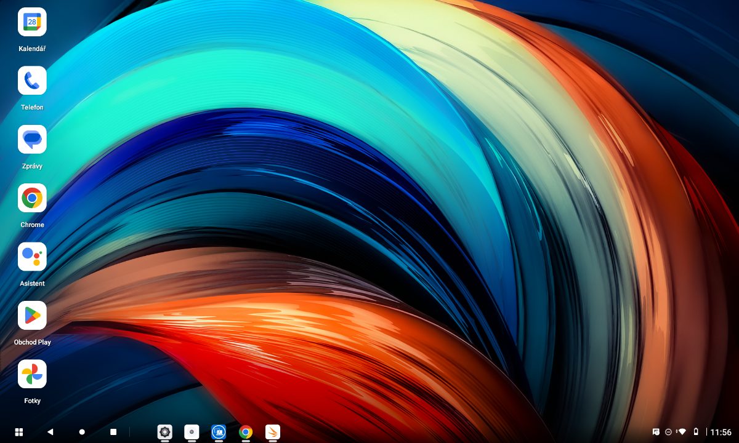
Task: Open the Kalendář calendar app
Action: [32, 22]
